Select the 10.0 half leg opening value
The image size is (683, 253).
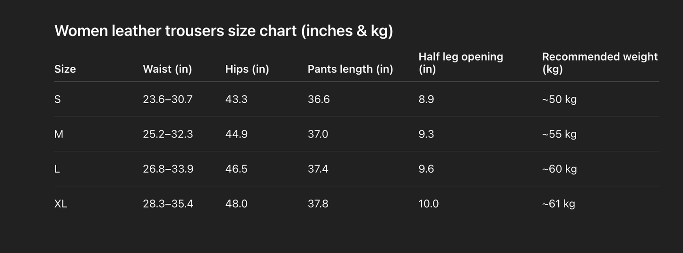tap(428, 204)
